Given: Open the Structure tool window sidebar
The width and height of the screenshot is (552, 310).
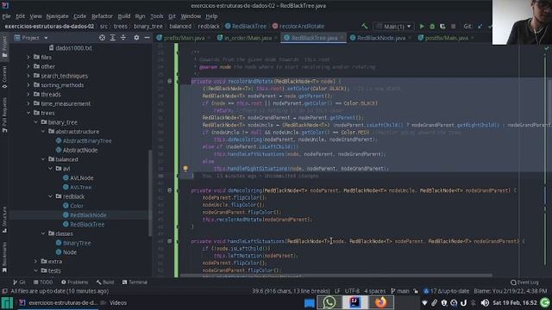Looking at the screenshot, I should coord(4,220).
